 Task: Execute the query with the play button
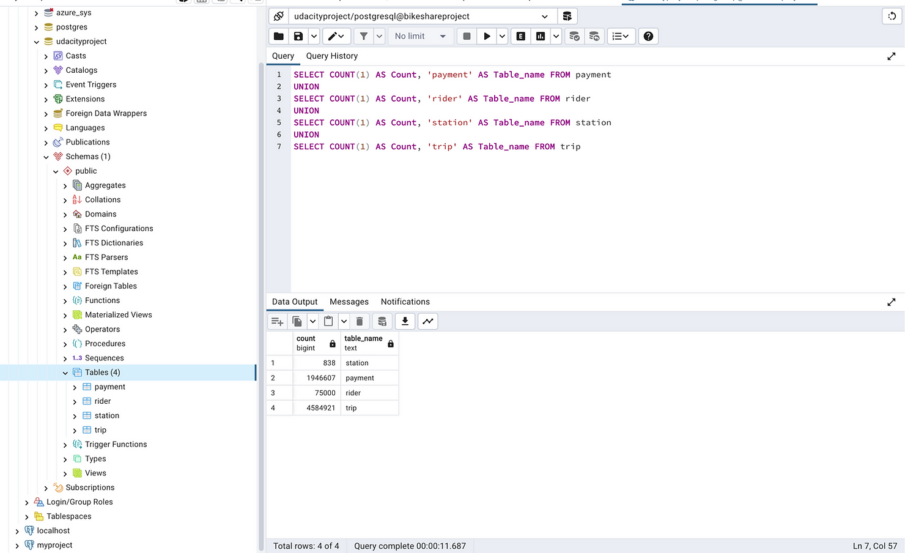487,36
